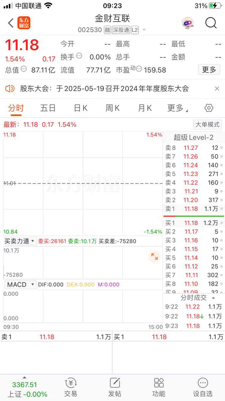The height and width of the screenshot is (401, 225).
Task: Open the 交易 trade icon
Action: pyautogui.click(x=71, y=383)
